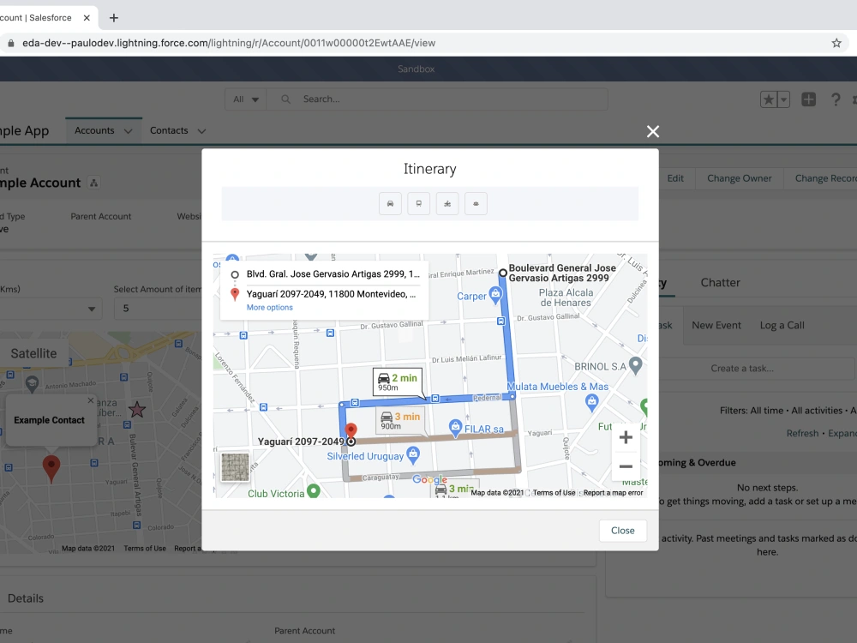Open the favorites list dropdown arrow
This screenshot has width=857, height=643.
coord(784,99)
